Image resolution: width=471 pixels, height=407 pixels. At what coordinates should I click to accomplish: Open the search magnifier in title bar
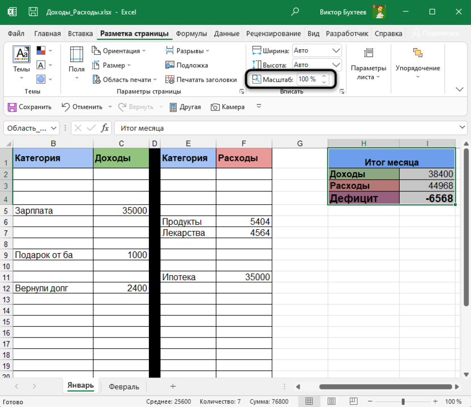(x=295, y=12)
